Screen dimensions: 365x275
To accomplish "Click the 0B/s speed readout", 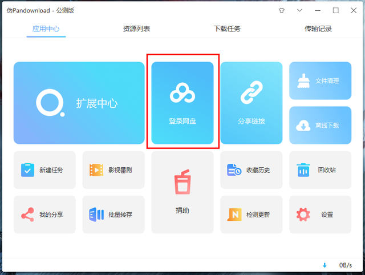I will 346,265.
